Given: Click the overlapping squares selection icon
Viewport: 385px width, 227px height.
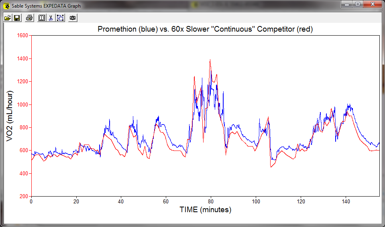Looking at the screenshot, I should 60,18.
